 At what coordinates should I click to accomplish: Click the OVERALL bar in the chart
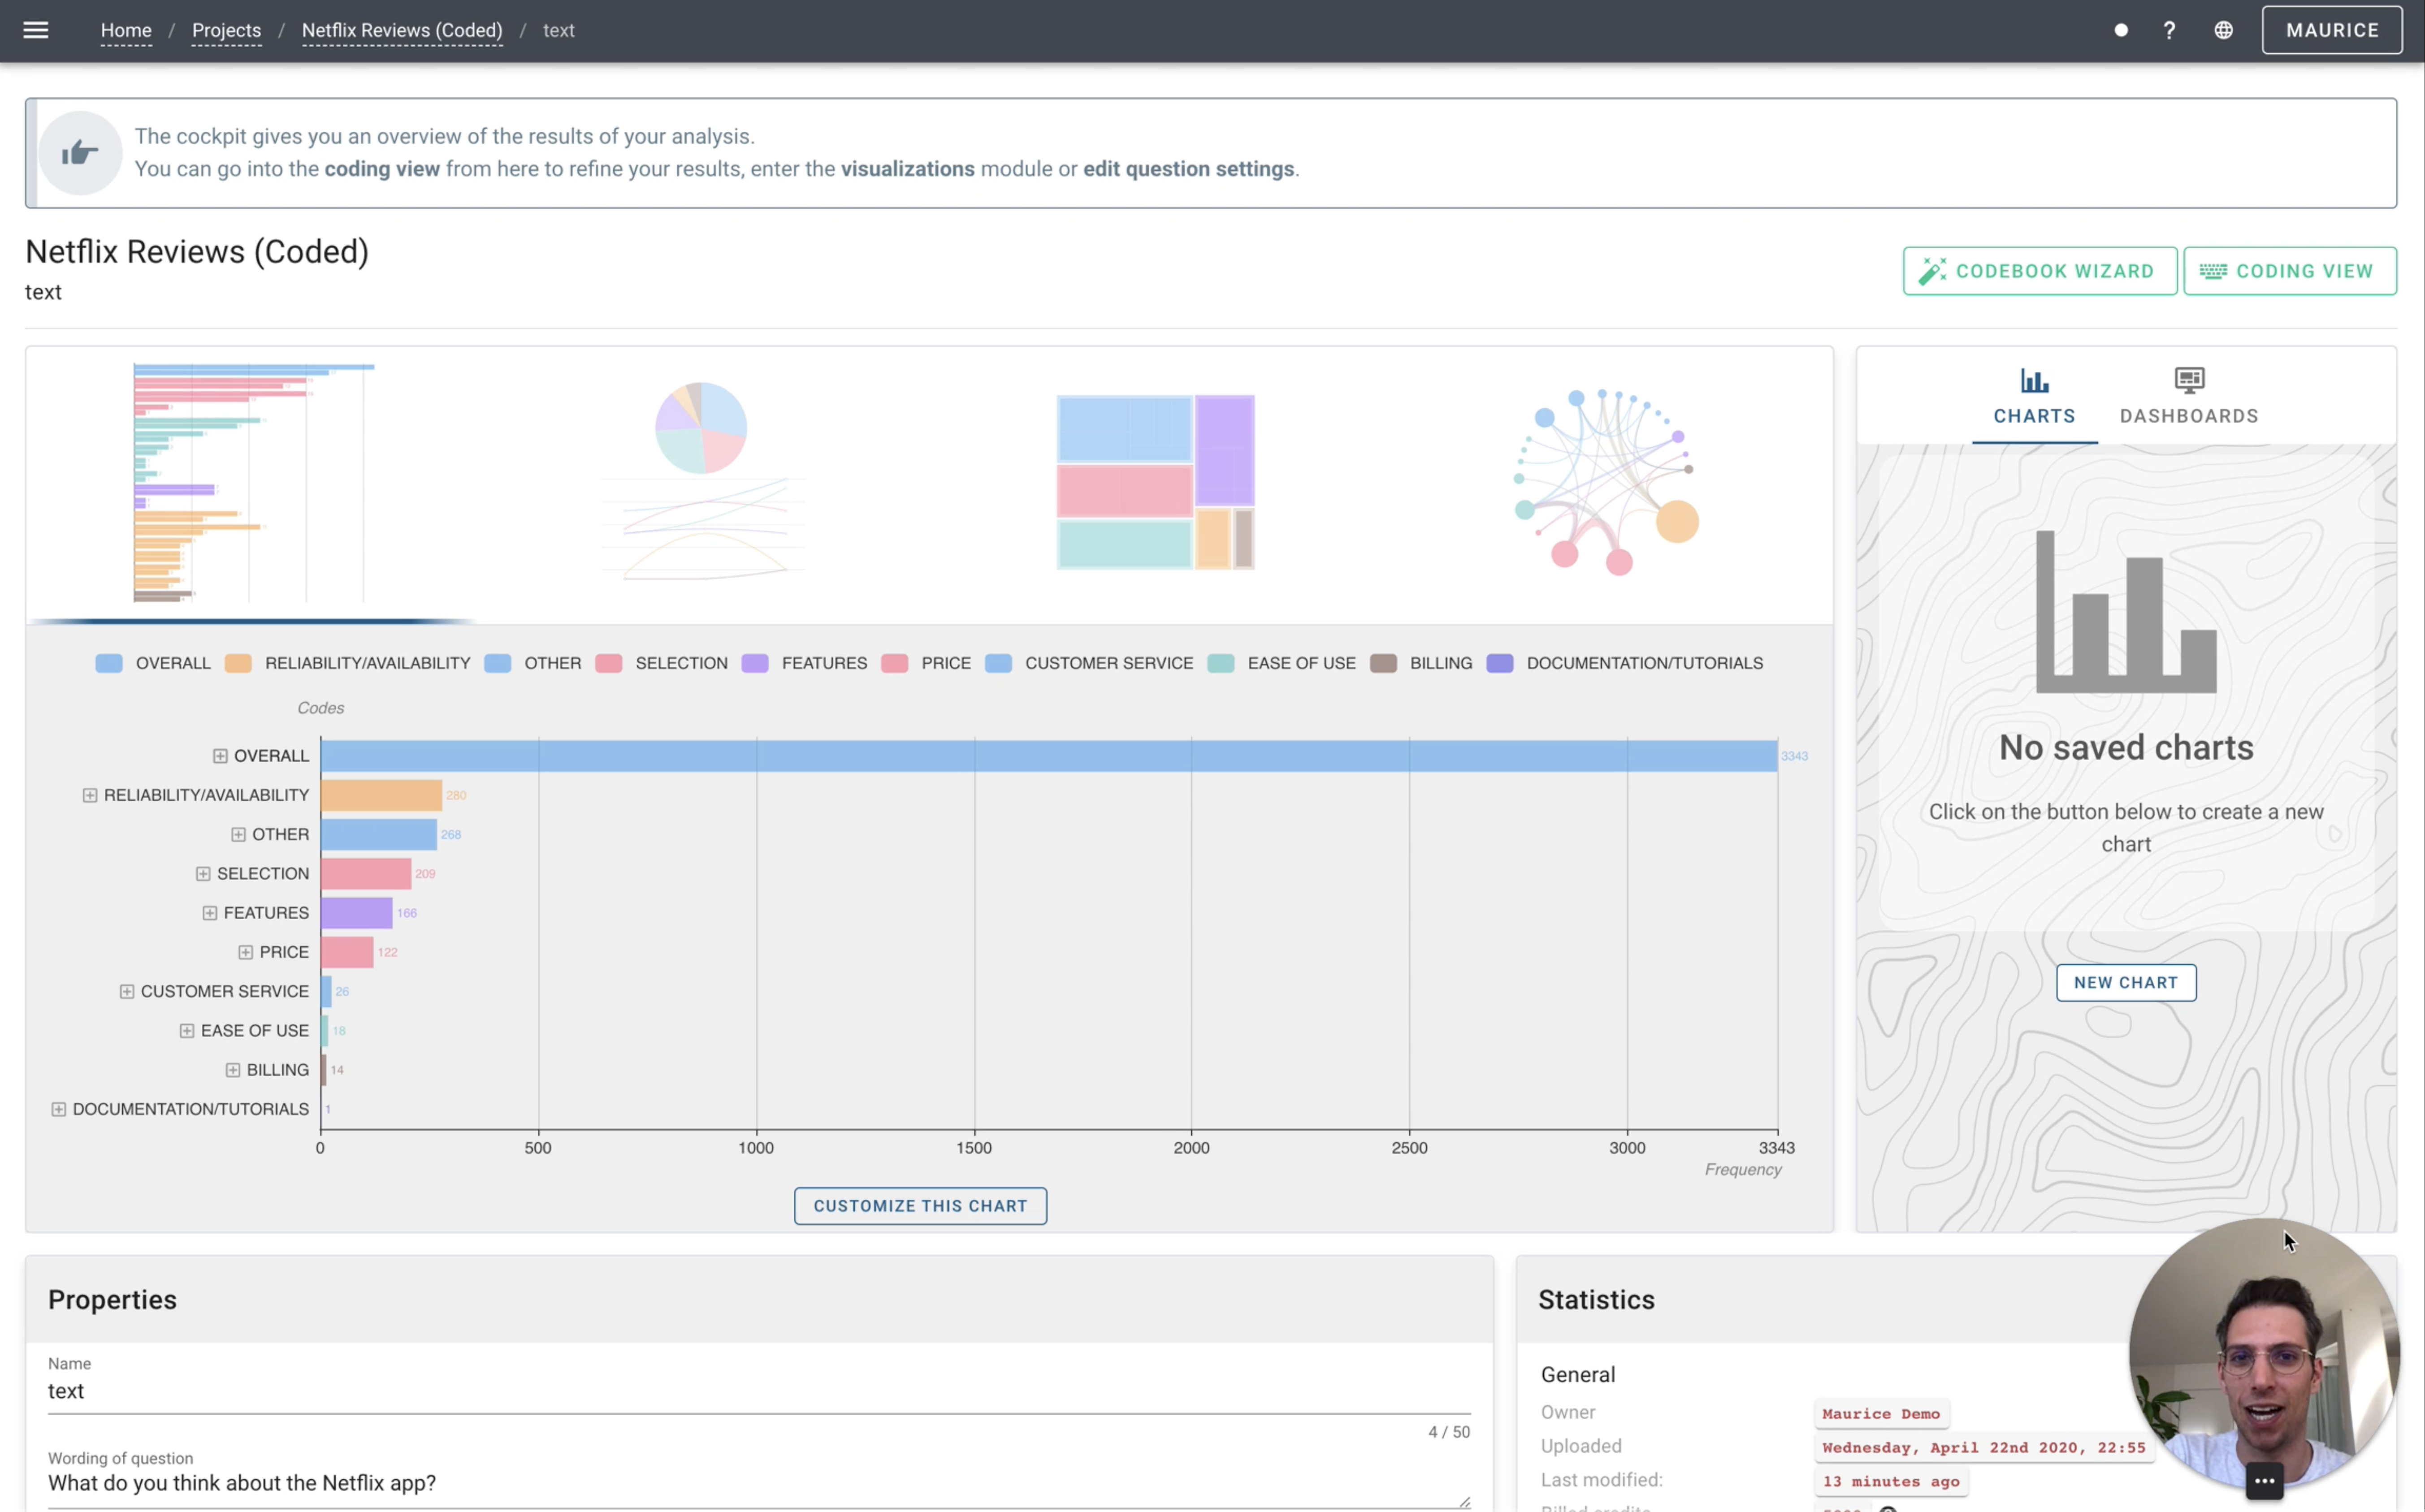pyautogui.click(x=1048, y=756)
